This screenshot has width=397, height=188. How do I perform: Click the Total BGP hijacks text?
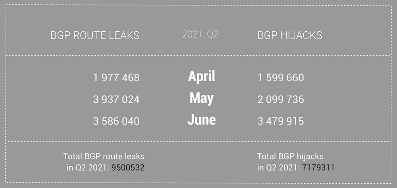tap(290, 156)
